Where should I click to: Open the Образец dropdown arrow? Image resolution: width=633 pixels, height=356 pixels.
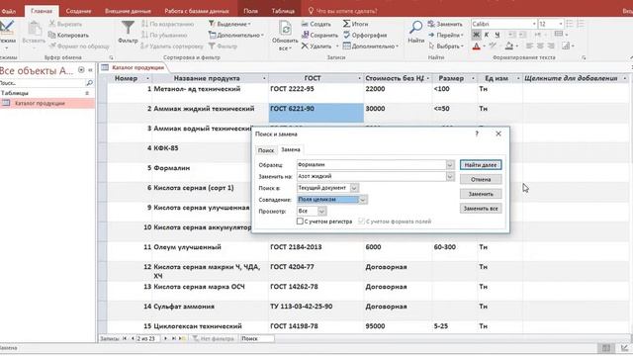point(450,165)
